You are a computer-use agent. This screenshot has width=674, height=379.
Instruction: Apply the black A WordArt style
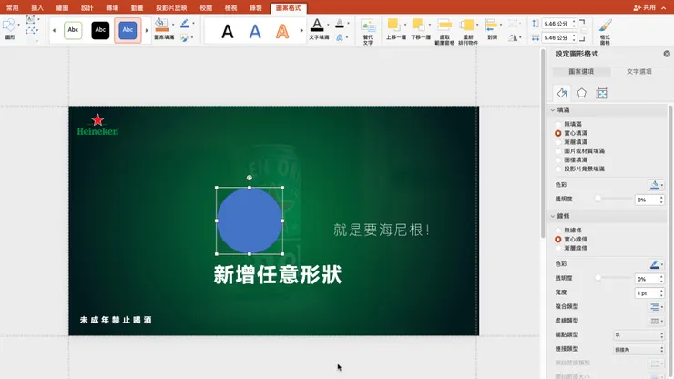[228, 31]
